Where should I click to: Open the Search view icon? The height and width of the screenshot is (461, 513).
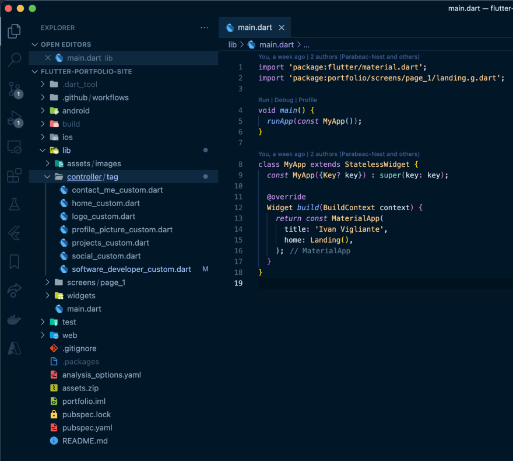14,60
